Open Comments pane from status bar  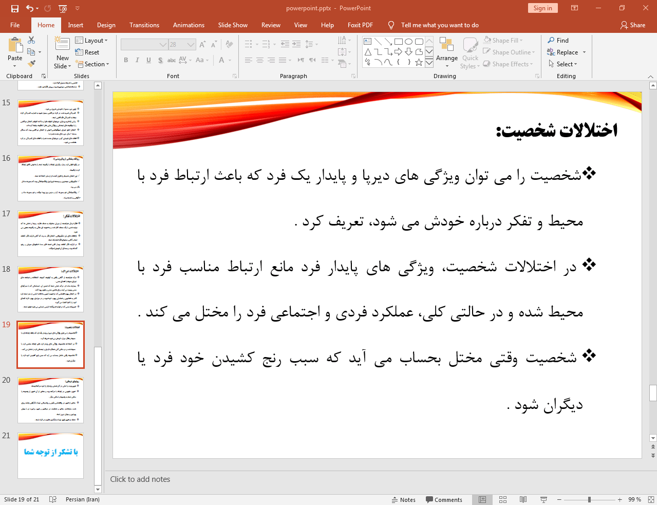pos(444,499)
